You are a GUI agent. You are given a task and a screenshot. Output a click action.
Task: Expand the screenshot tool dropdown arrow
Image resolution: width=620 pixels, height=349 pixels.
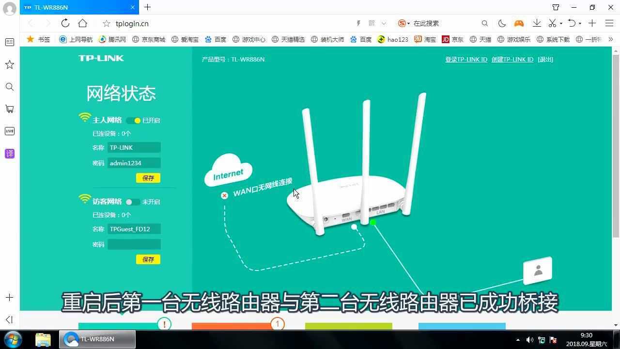[x=561, y=23]
